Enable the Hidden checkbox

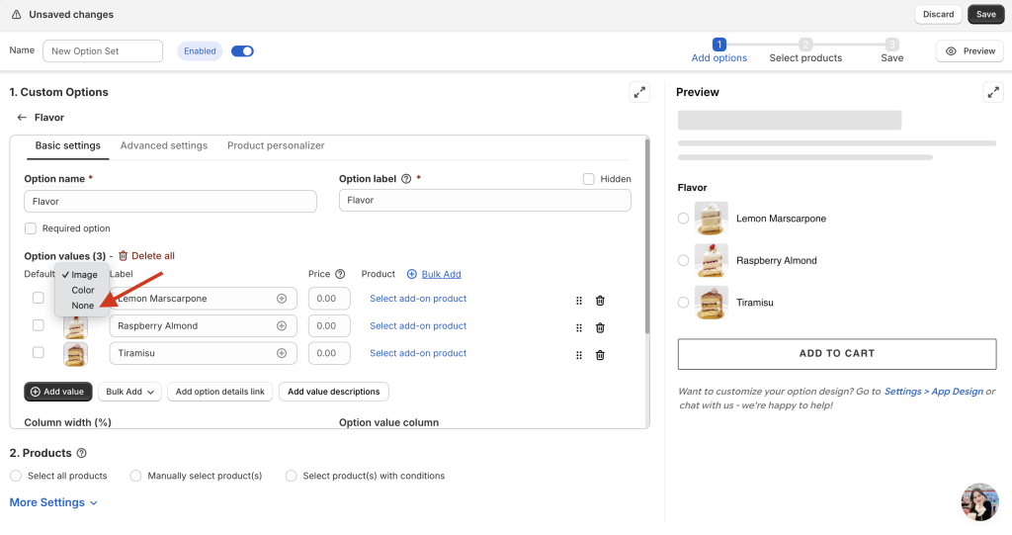point(589,179)
